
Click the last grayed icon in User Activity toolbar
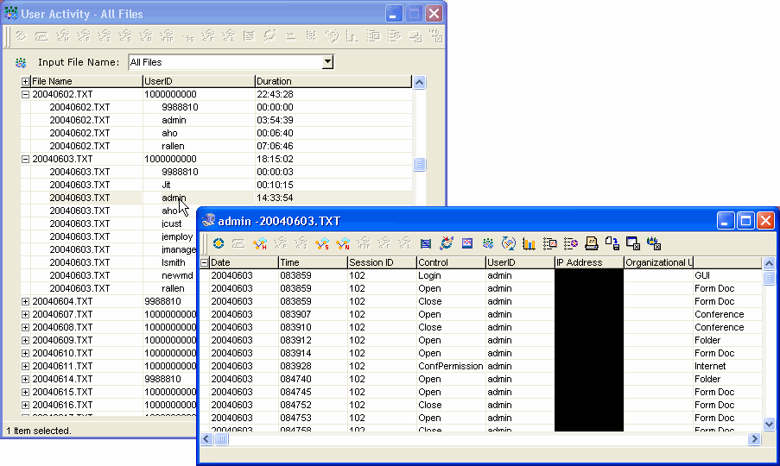pos(435,35)
